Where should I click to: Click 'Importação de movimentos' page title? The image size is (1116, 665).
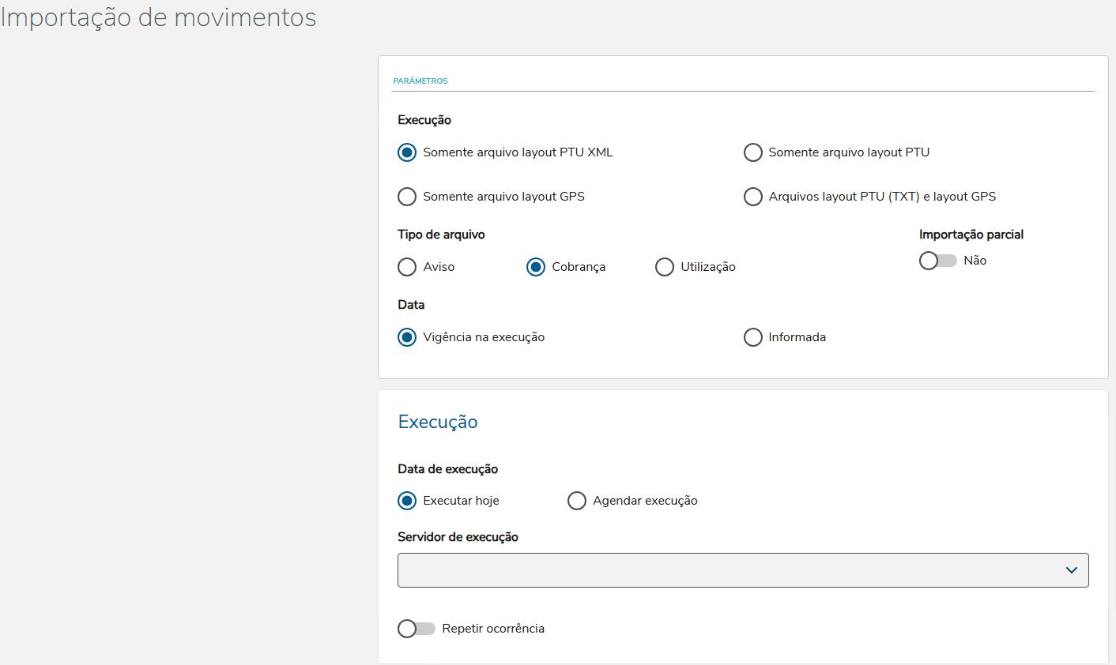point(158,17)
